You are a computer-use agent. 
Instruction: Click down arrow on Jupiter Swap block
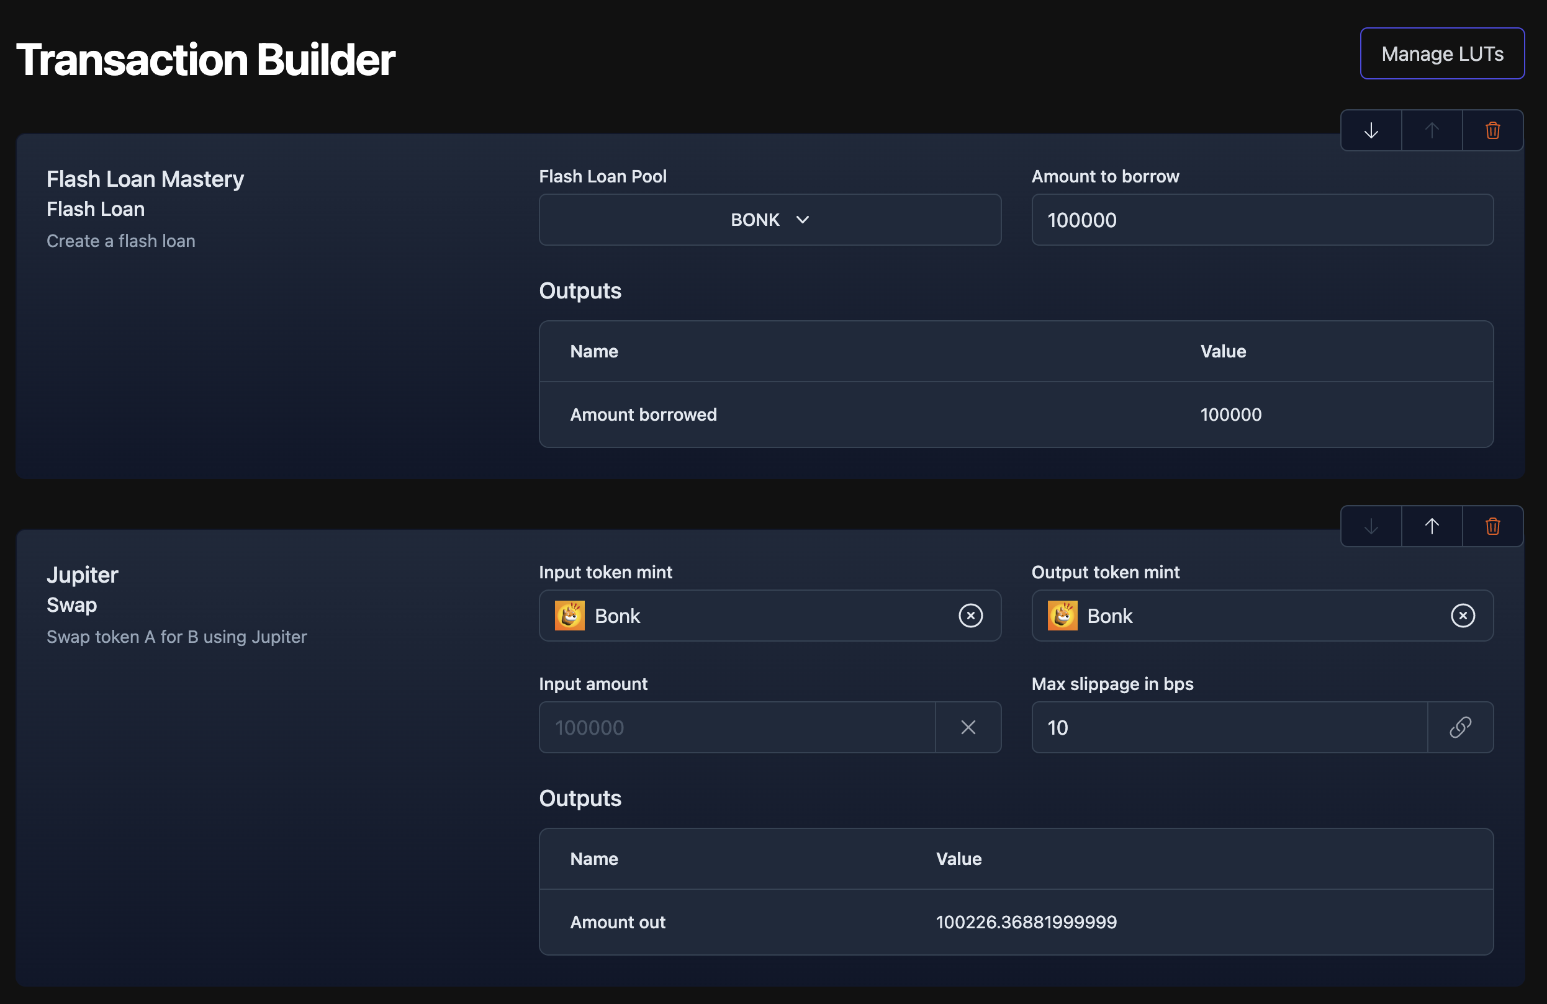click(x=1371, y=526)
